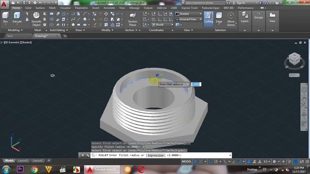
Task: Click the Undo arrow in quick access toolbar
Action: (x=40, y=3)
